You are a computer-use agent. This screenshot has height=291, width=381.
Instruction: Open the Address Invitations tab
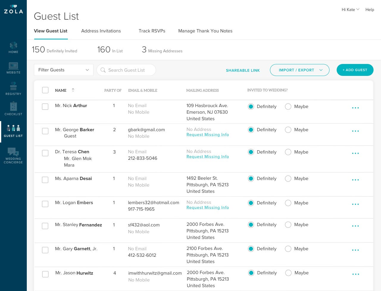(101, 31)
